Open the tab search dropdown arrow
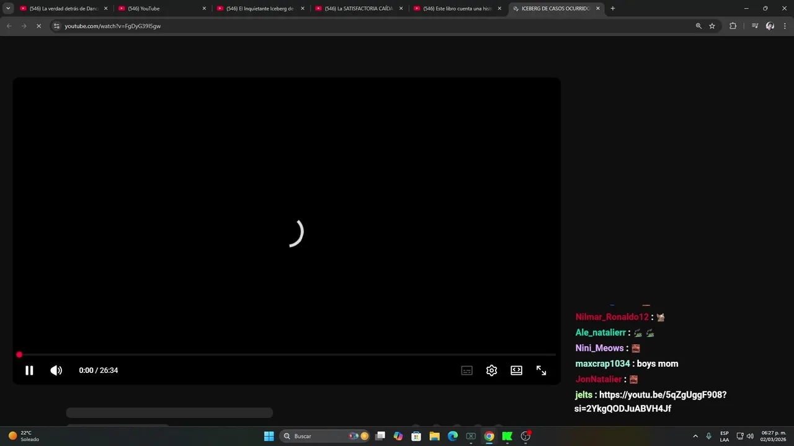 coord(8,9)
